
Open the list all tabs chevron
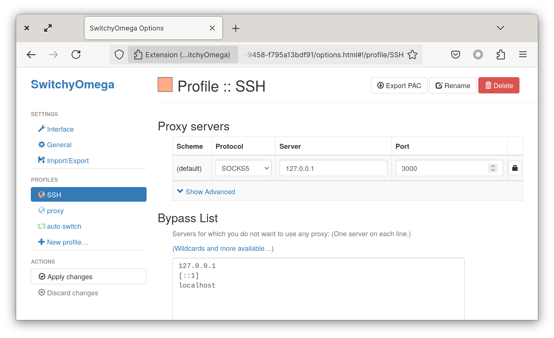500,28
